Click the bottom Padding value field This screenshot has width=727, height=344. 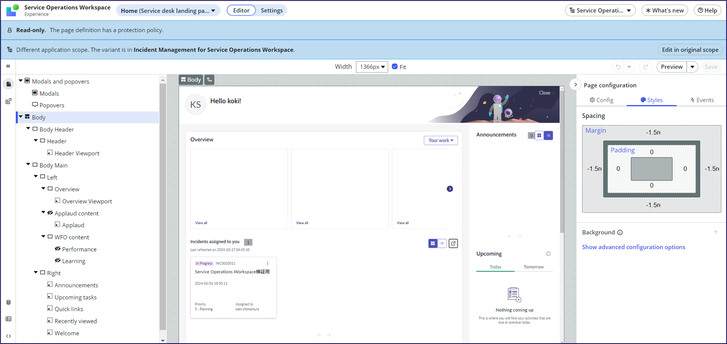(x=652, y=185)
